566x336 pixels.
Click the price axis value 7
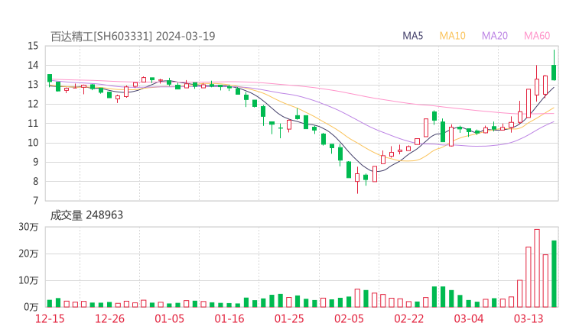pos(35,201)
